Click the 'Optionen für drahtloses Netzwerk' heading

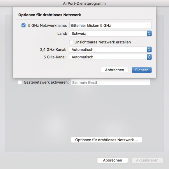tap(50, 15)
